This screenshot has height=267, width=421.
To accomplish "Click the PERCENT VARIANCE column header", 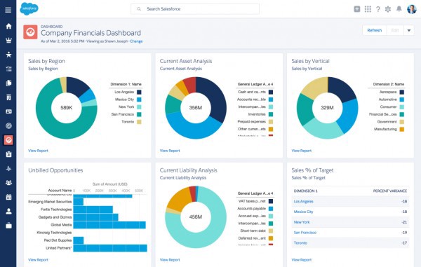I will 390,191.
